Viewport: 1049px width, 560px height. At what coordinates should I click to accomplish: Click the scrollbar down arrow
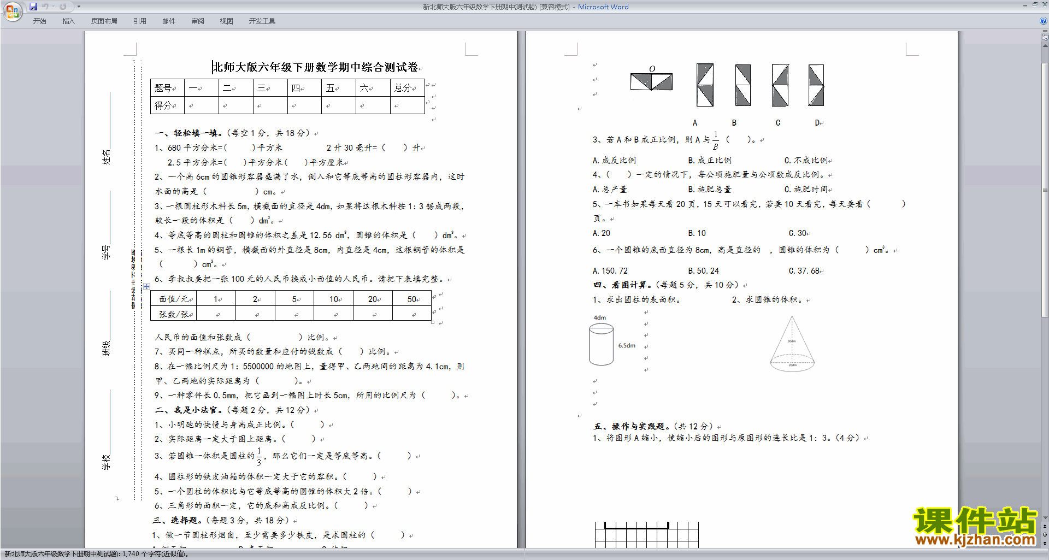tap(1045, 518)
